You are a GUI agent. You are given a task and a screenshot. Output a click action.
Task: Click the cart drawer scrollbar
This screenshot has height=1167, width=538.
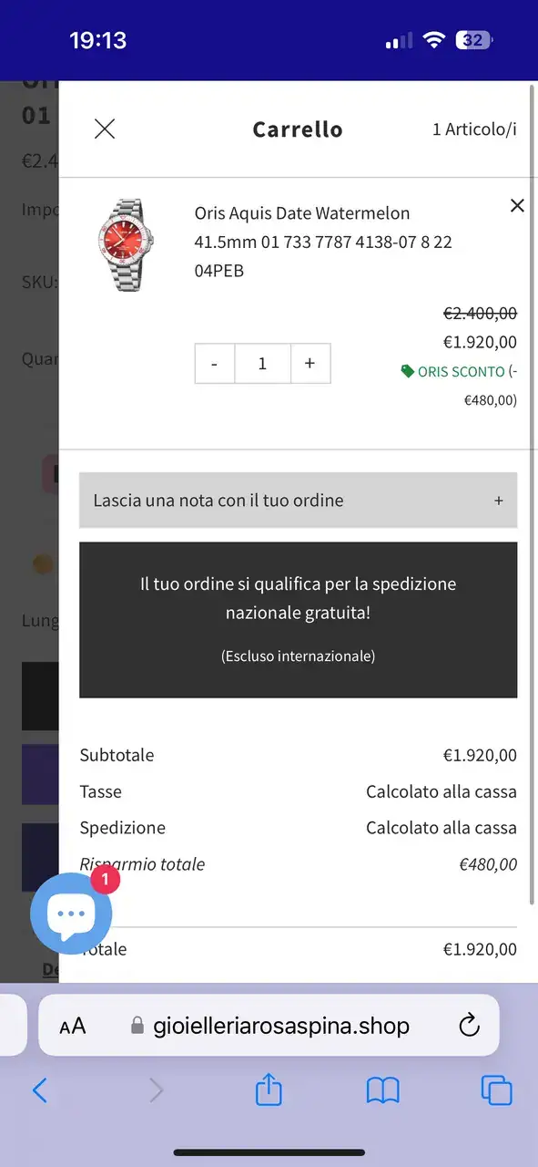[533, 492]
